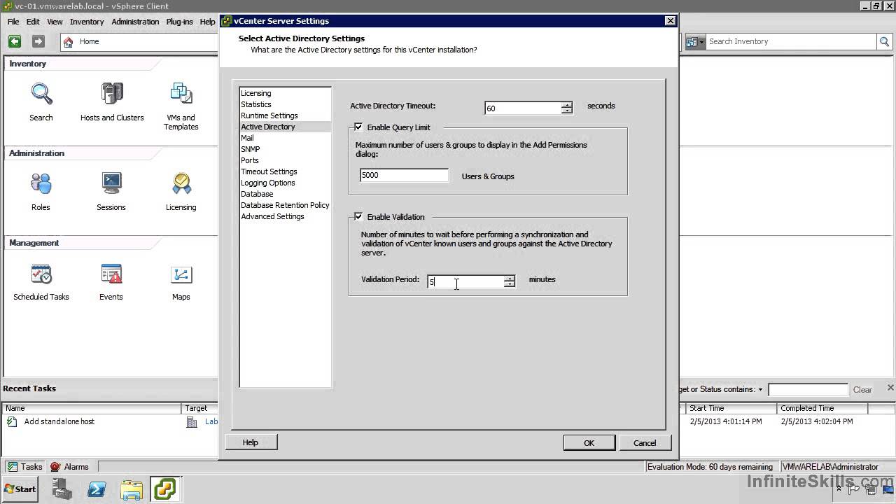This screenshot has height=504, width=896.
Task: Toggle Enable Query Limit checkbox
Action: tap(358, 127)
